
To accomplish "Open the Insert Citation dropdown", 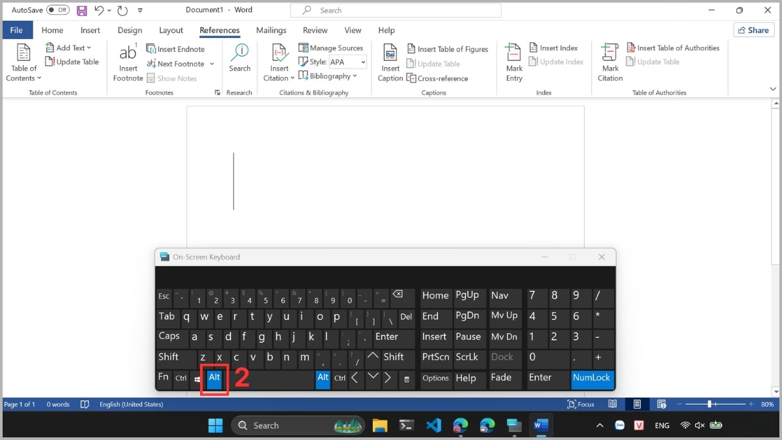I will 280,63.
